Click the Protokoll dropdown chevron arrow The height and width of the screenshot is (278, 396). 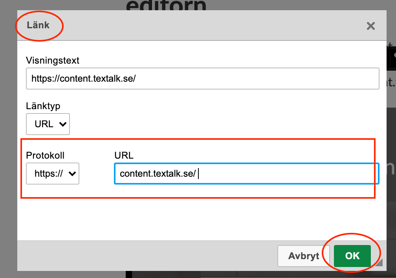(x=72, y=174)
